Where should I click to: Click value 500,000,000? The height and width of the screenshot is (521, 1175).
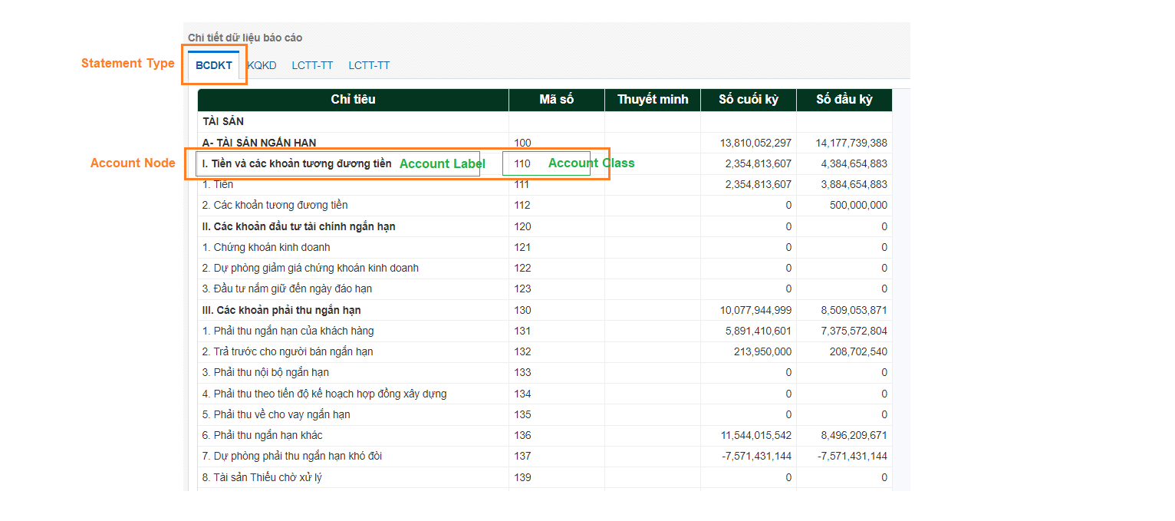(859, 205)
